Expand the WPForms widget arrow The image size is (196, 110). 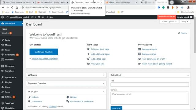pyautogui.click(x=104, y=75)
